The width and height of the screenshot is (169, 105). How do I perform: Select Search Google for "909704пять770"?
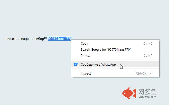(x=115, y=50)
